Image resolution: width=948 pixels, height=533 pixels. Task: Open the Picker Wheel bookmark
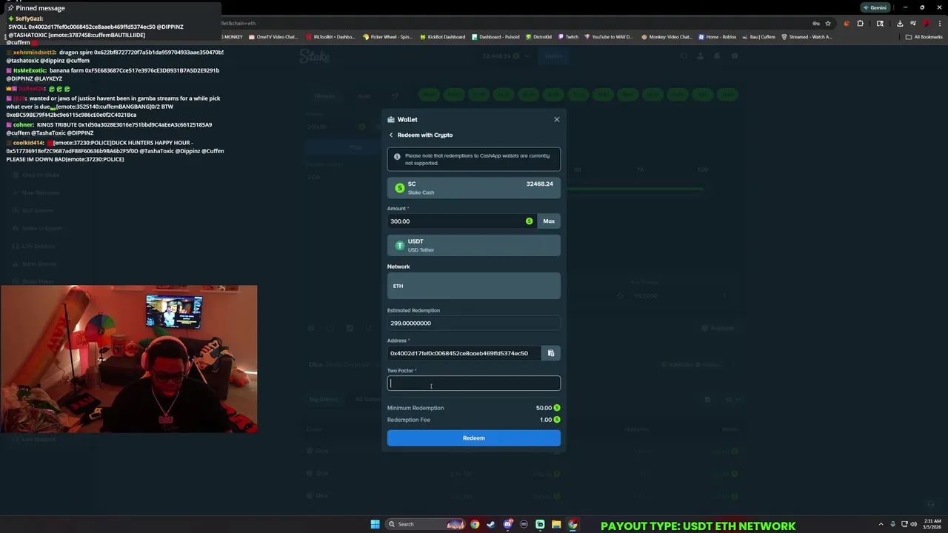[387, 36]
